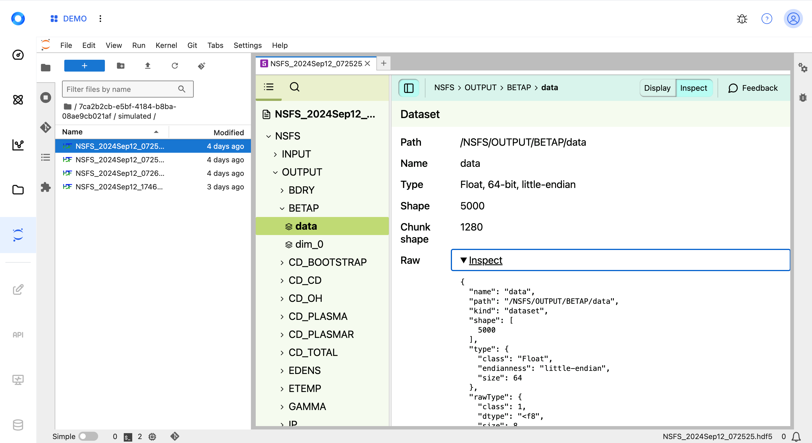This screenshot has height=443, width=812.
Task: Click the upload files icon
Action: [147, 66]
